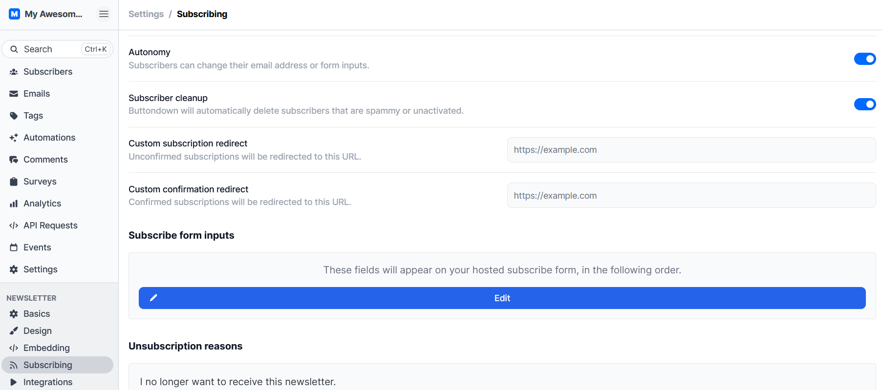Click the Events calendar icon
Image resolution: width=882 pixels, height=390 pixels.
point(14,247)
